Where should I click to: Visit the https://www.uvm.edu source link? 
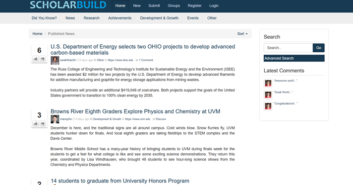tap(138, 119)
